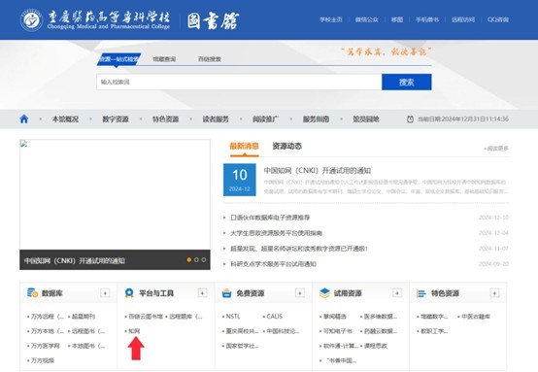Focus the 输入检索词 search input field

tap(239, 82)
